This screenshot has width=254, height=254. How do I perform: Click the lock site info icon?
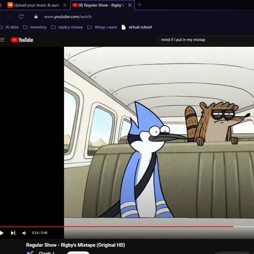pos(36,16)
